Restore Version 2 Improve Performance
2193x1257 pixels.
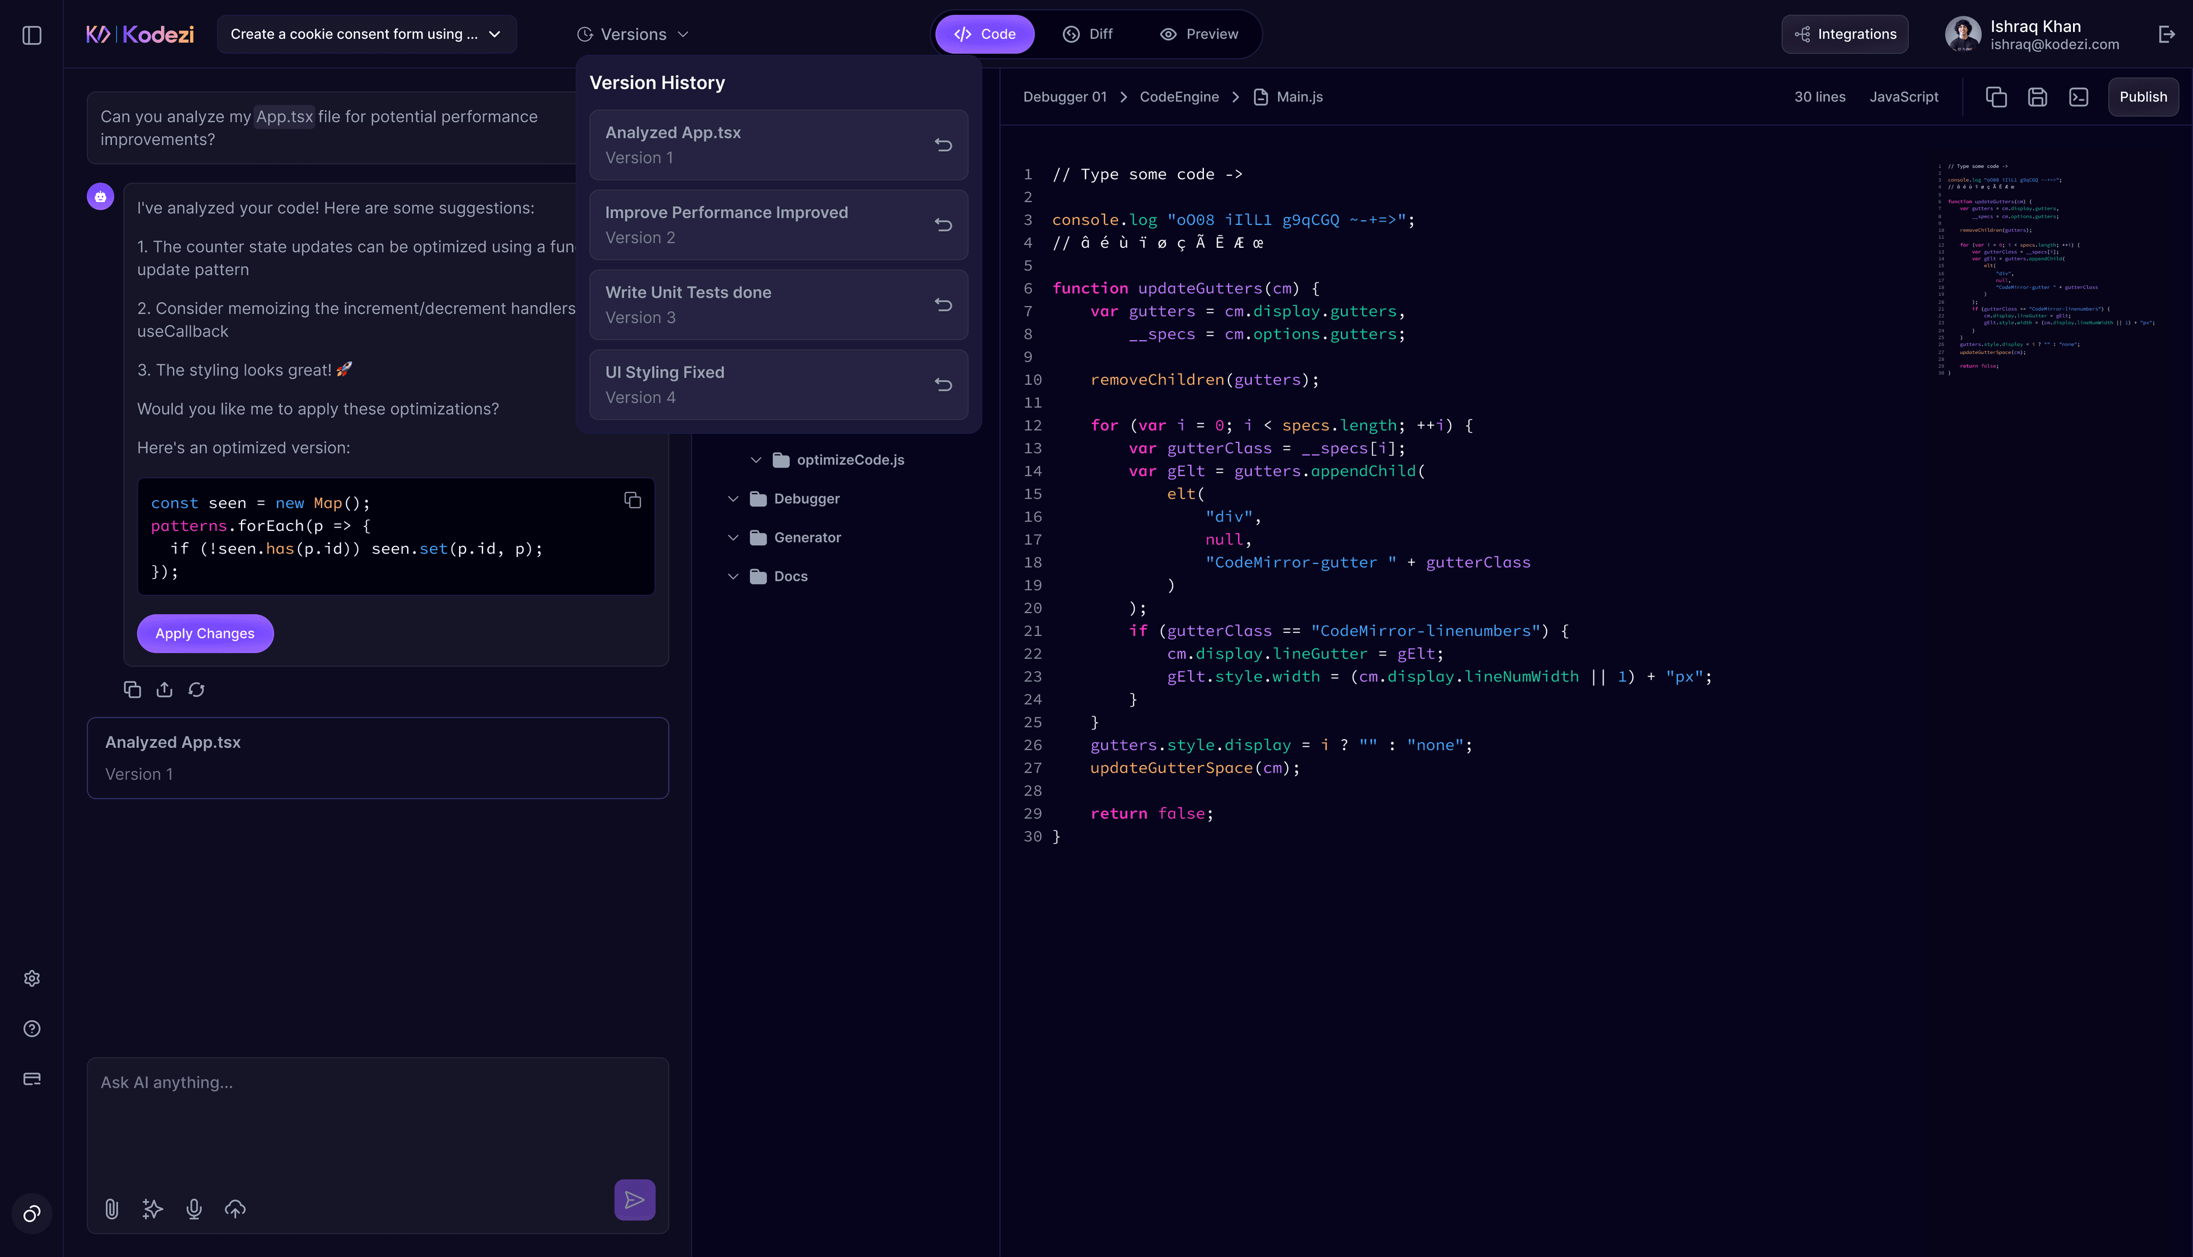pyautogui.click(x=943, y=224)
